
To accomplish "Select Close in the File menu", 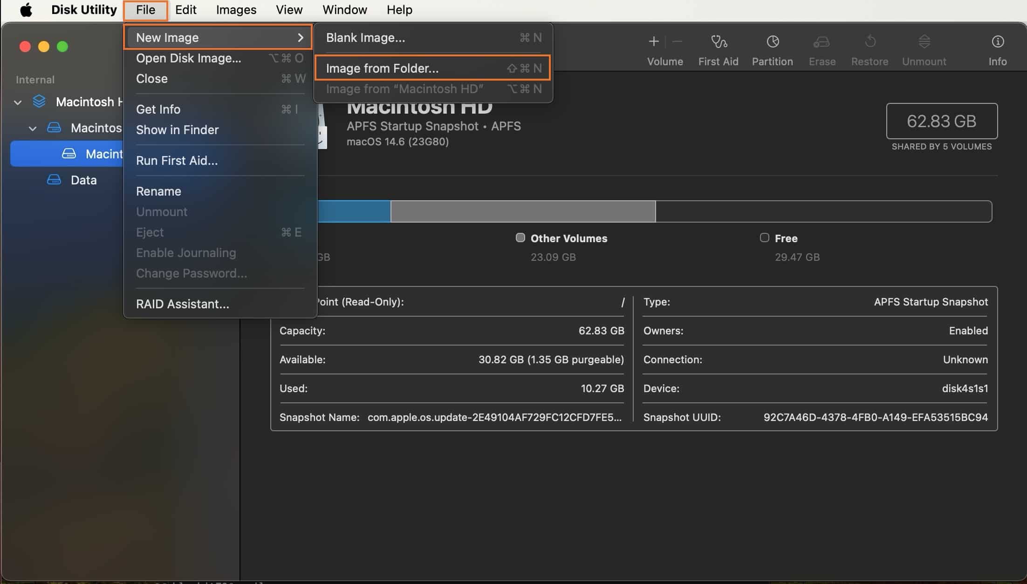I will coord(220,79).
